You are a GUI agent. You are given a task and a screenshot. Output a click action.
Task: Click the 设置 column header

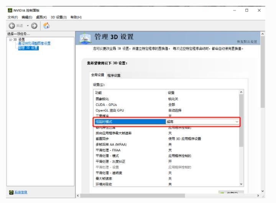171,93
